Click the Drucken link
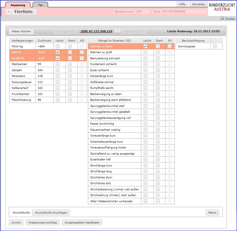The height and width of the screenshot is (231, 237). [x=230, y=19]
